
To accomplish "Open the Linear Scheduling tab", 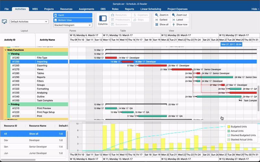I will click(150, 9).
